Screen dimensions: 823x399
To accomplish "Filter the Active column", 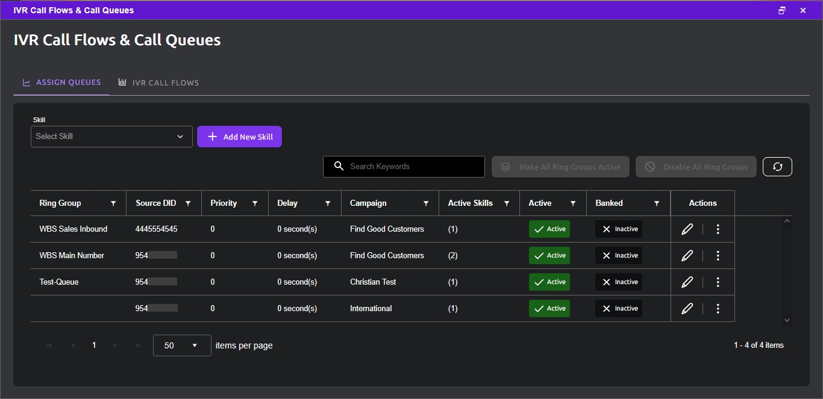I will 573,203.
